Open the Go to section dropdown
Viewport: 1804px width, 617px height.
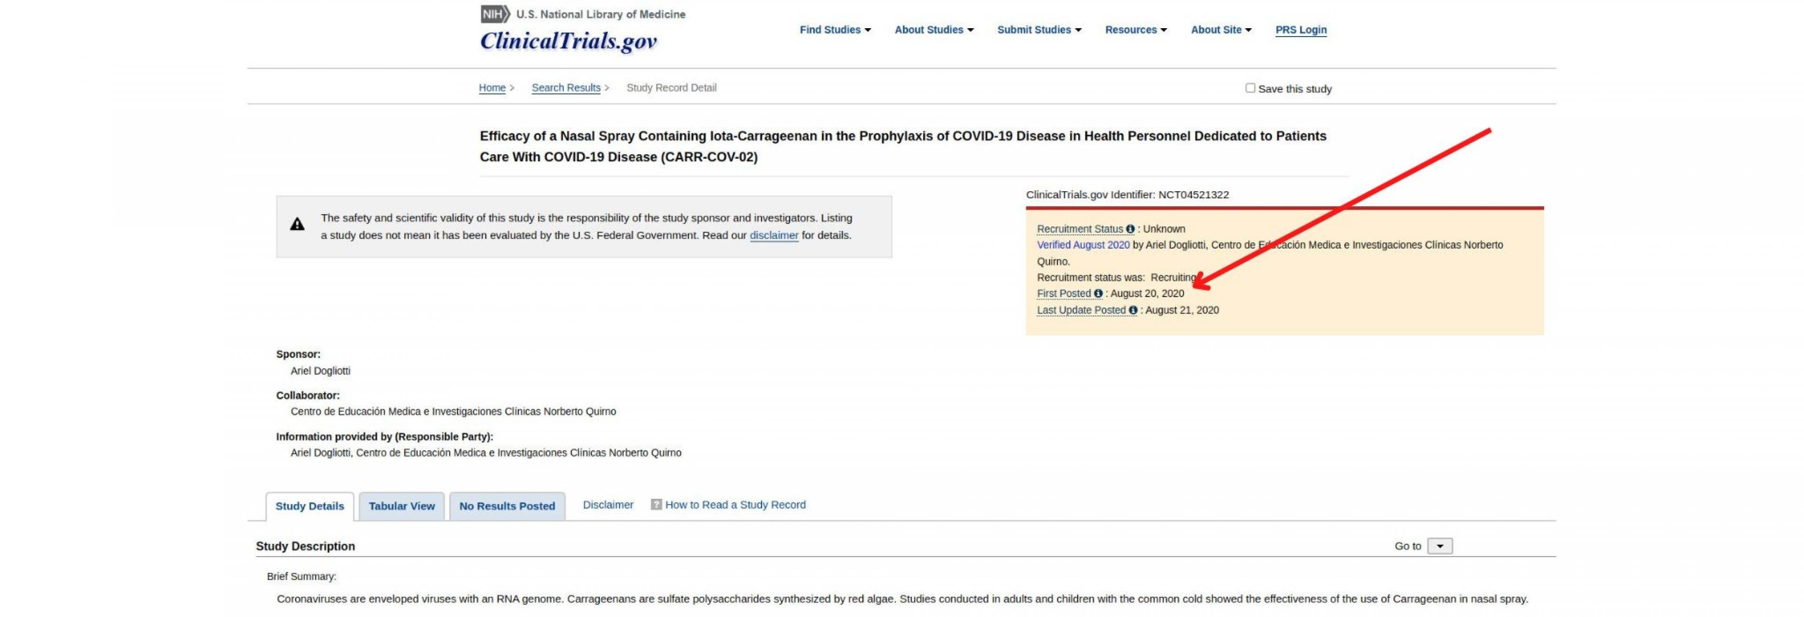[x=1440, y=546]
